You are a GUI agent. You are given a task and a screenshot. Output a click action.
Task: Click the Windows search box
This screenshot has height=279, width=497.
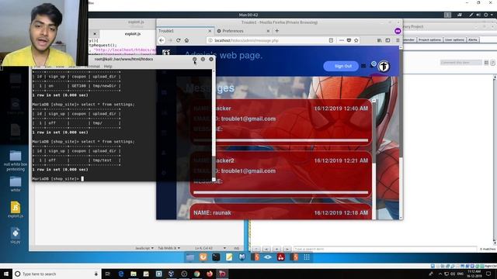pos(57,274)
